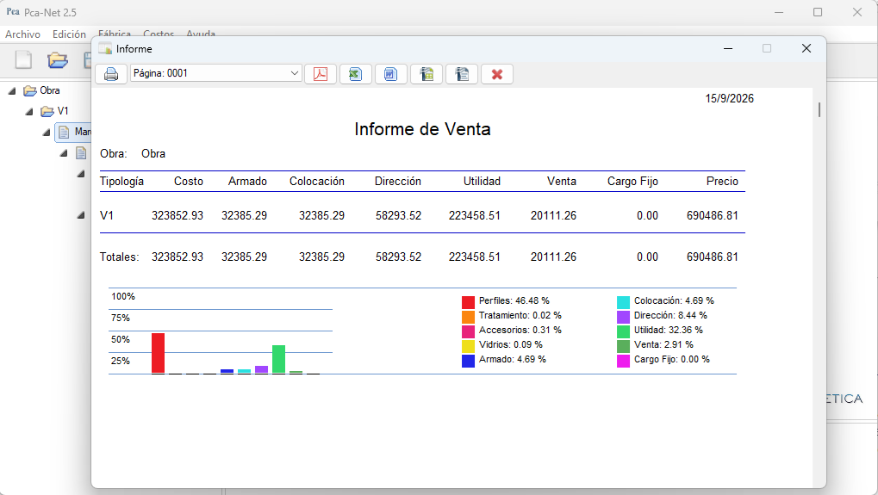Click the purple Dirección legend swatch
Image resolution: width=878 pixels, height=495 pixels.
[x=623, y=317]
